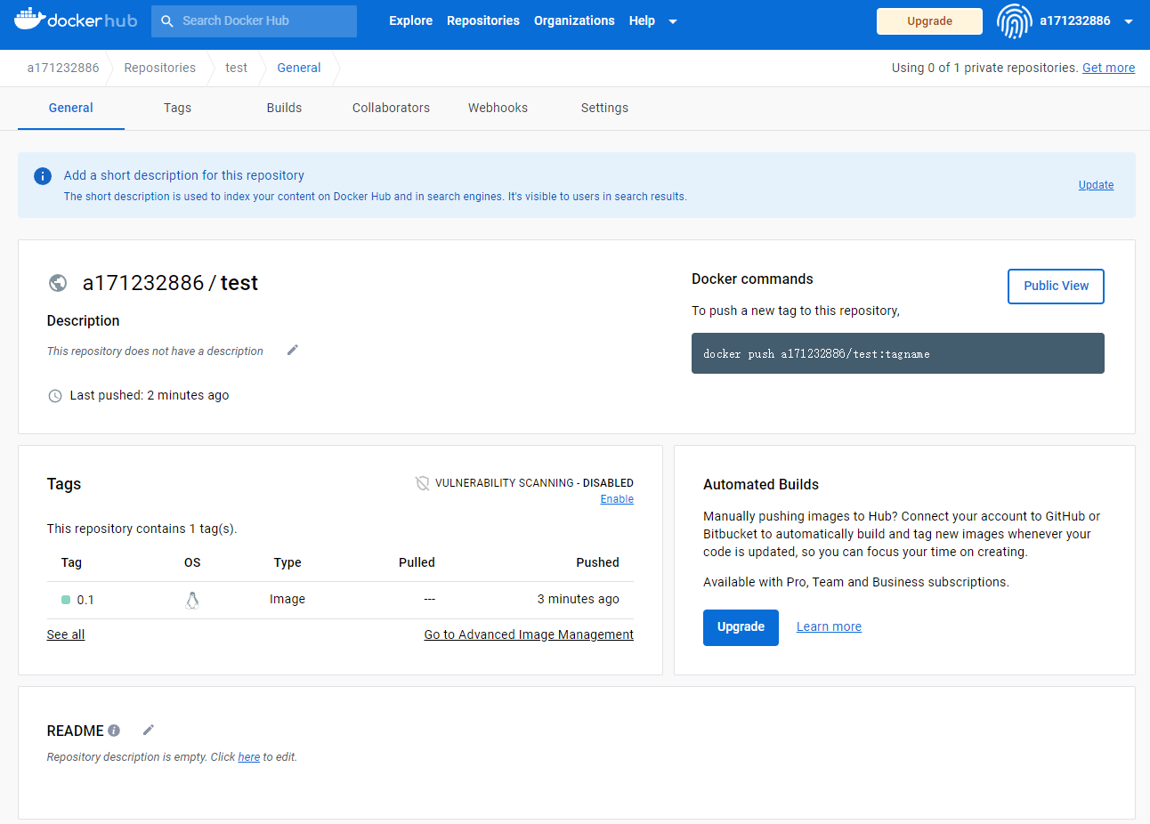Click a171232886 in the breadcrumb
Viewport: 1150px width, 824px height.
coord(63,68)
